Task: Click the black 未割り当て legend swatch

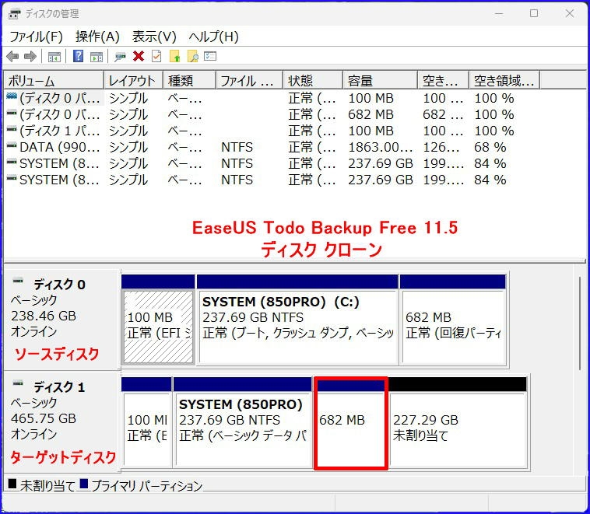Action: click(x=12, y=484)
